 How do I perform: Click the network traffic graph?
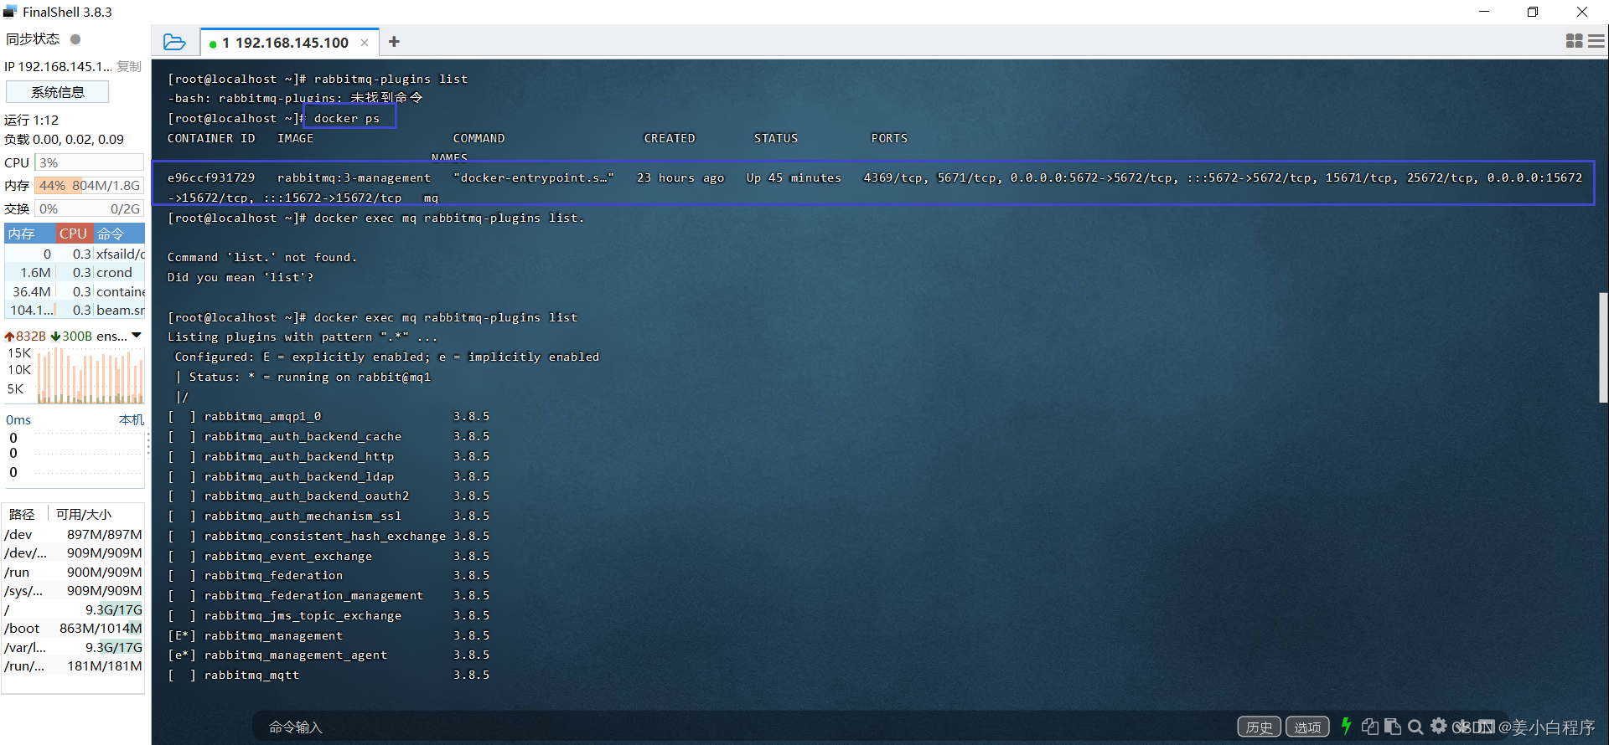tap(89, 375)
